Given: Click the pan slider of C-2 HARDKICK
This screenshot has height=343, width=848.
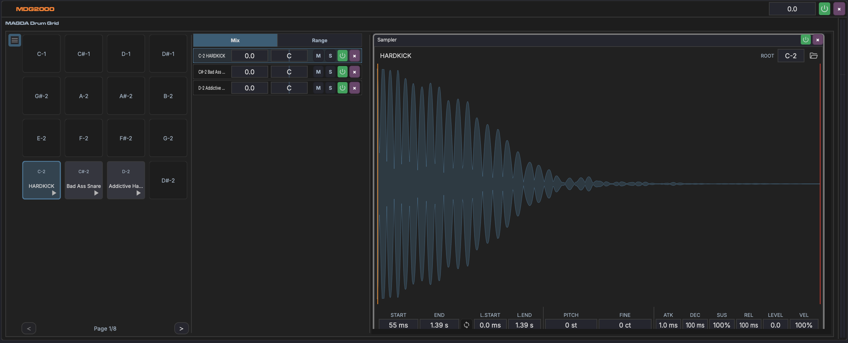Looking at the screenshot, I should click(289, 56).
